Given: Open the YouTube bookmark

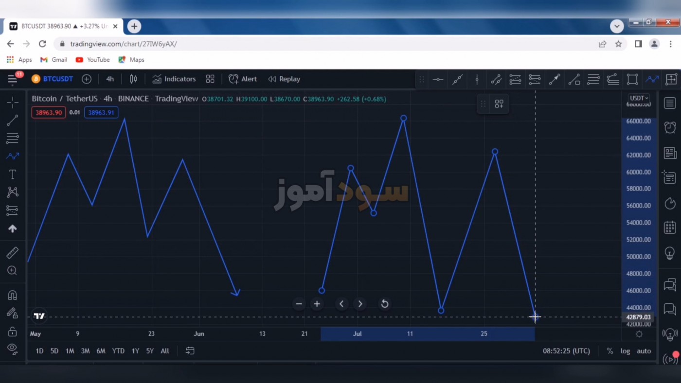Looking at the screenshot, I should pyautogui.click(x=92, y=60).
